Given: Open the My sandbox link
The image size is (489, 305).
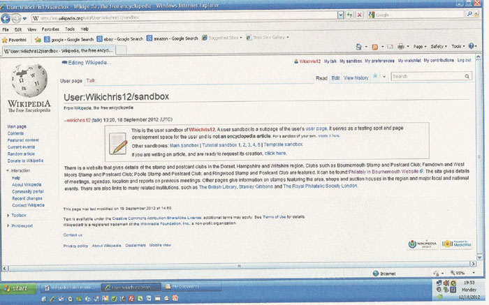Looking at the screenshot, I should tap(351, 61).
